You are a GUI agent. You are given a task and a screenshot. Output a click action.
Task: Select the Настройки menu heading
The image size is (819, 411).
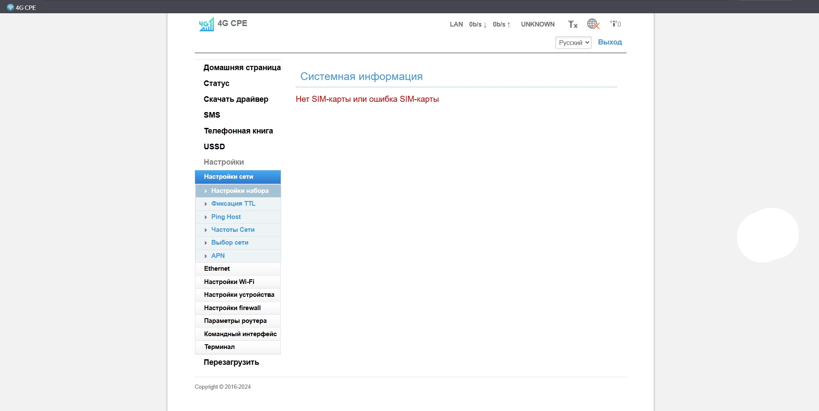pos(224,162)
